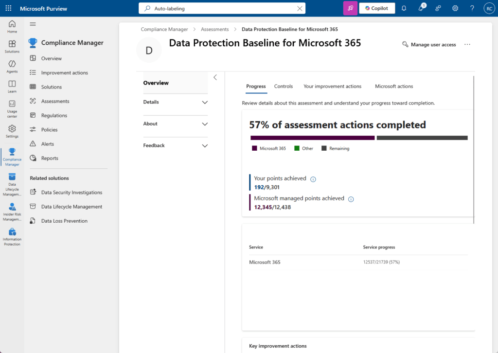Click the vertical scrollbar of progress panel
This screenshot has width=498, height=353.
tap(474, 149)
